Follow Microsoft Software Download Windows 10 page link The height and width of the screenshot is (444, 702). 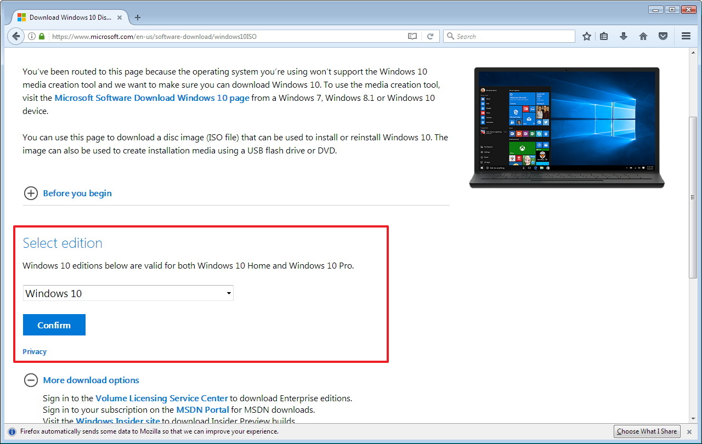pos(152,98)
